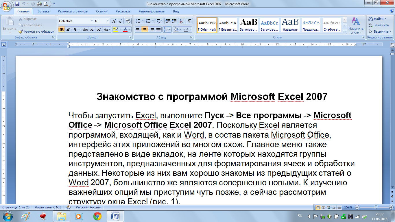Apply the Подзаголовок style
The image size is (395, 222).
[x=311, y=25]
